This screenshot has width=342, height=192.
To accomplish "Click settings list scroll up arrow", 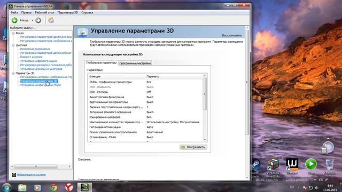I will [205, 76].
